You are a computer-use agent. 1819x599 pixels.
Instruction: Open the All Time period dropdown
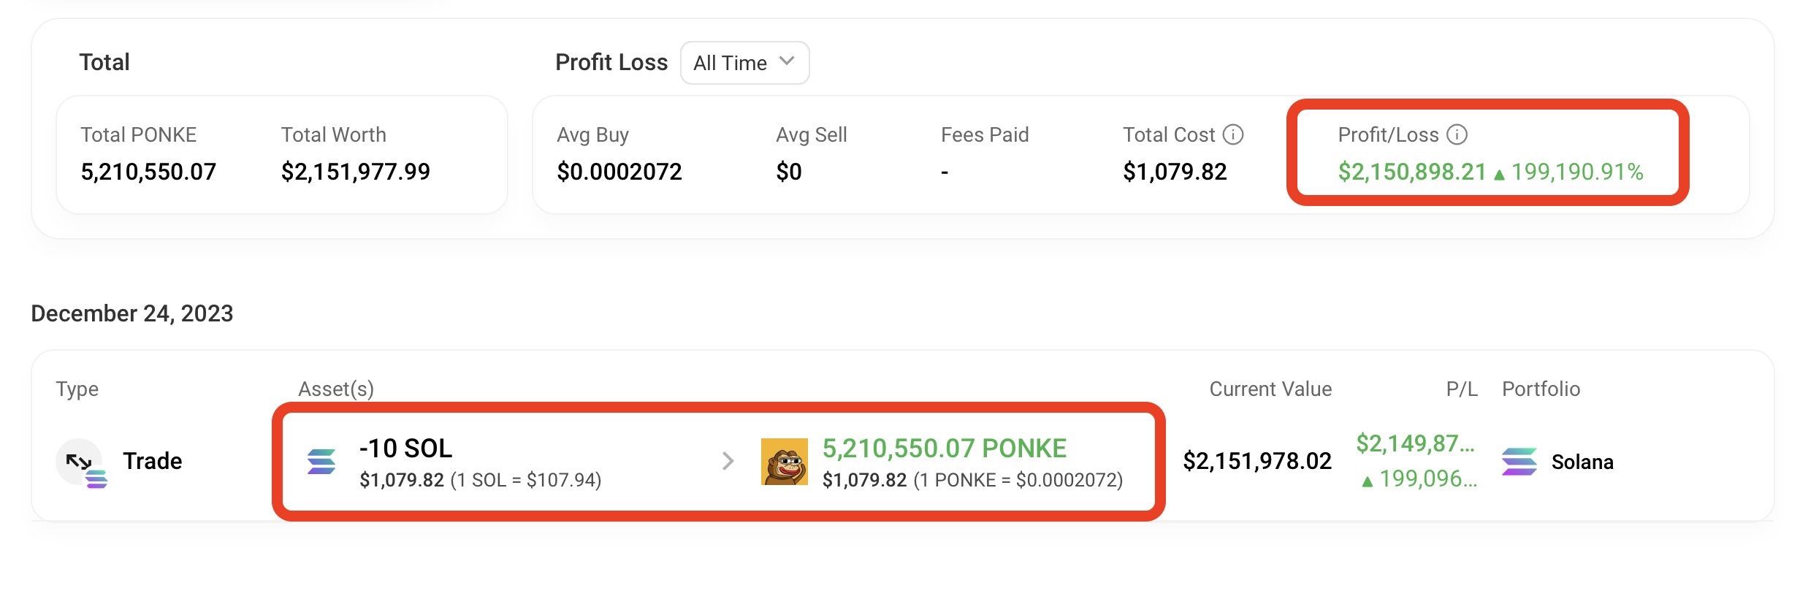point(744,63)
